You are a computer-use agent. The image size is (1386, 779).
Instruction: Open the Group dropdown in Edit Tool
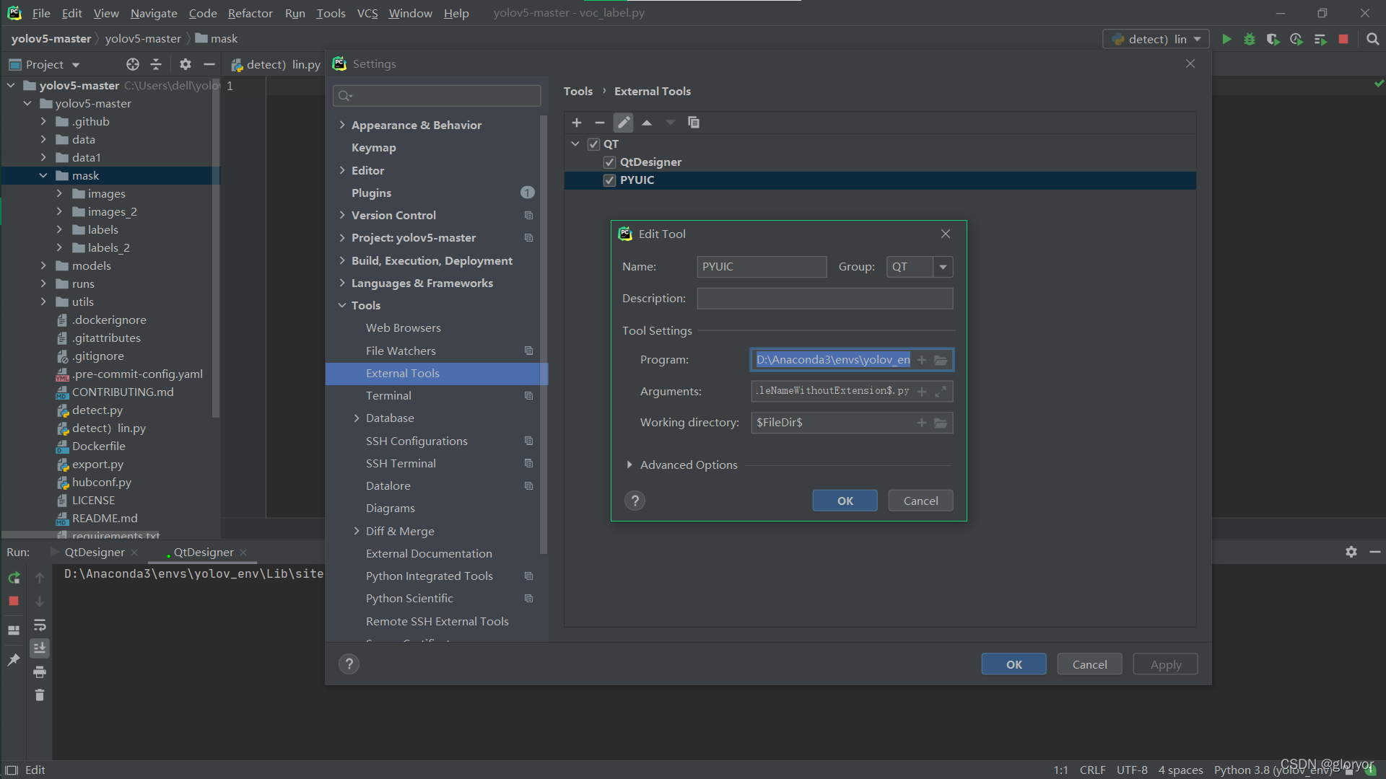[x=942, y=266]
